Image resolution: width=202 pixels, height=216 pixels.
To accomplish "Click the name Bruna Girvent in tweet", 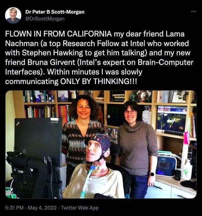I will point(51,62).
